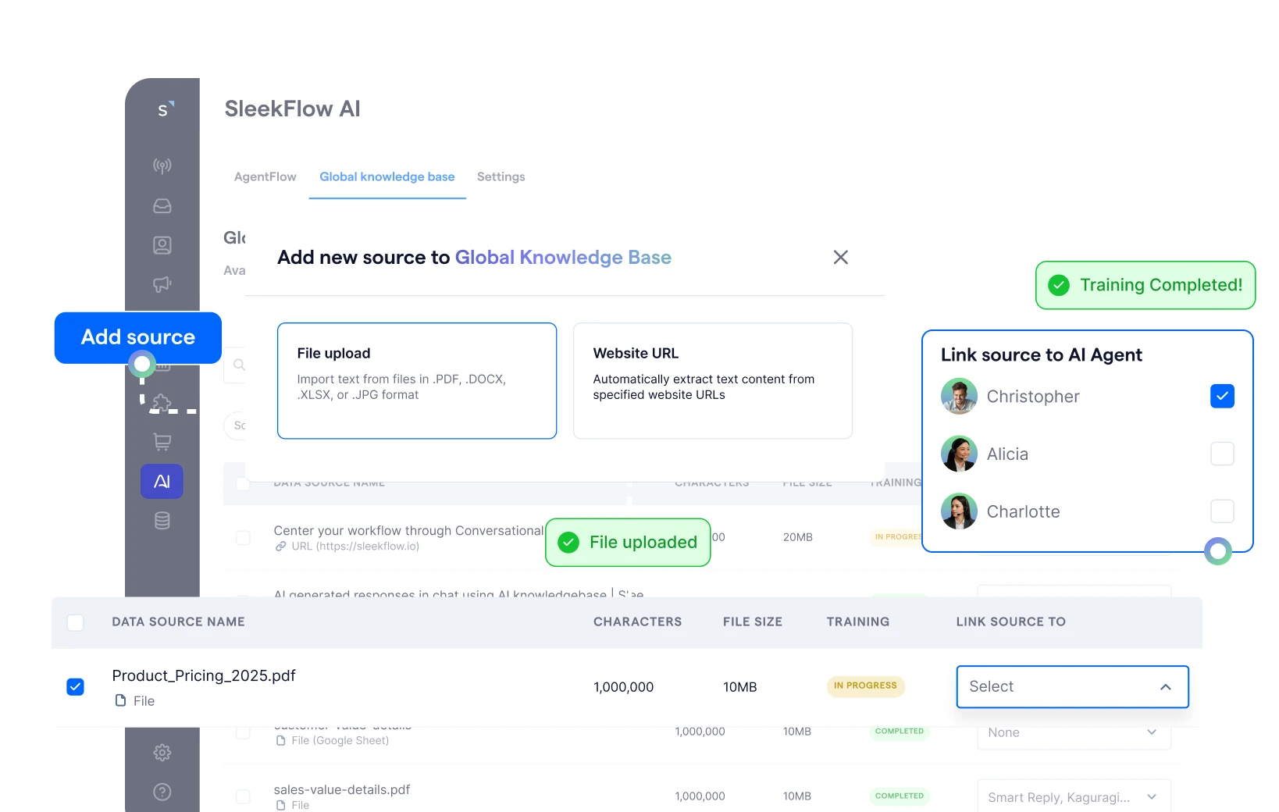Screen dimensions: 1279x812
Task: Click the SleekFlow logo in sidebar
Action: 164,109
